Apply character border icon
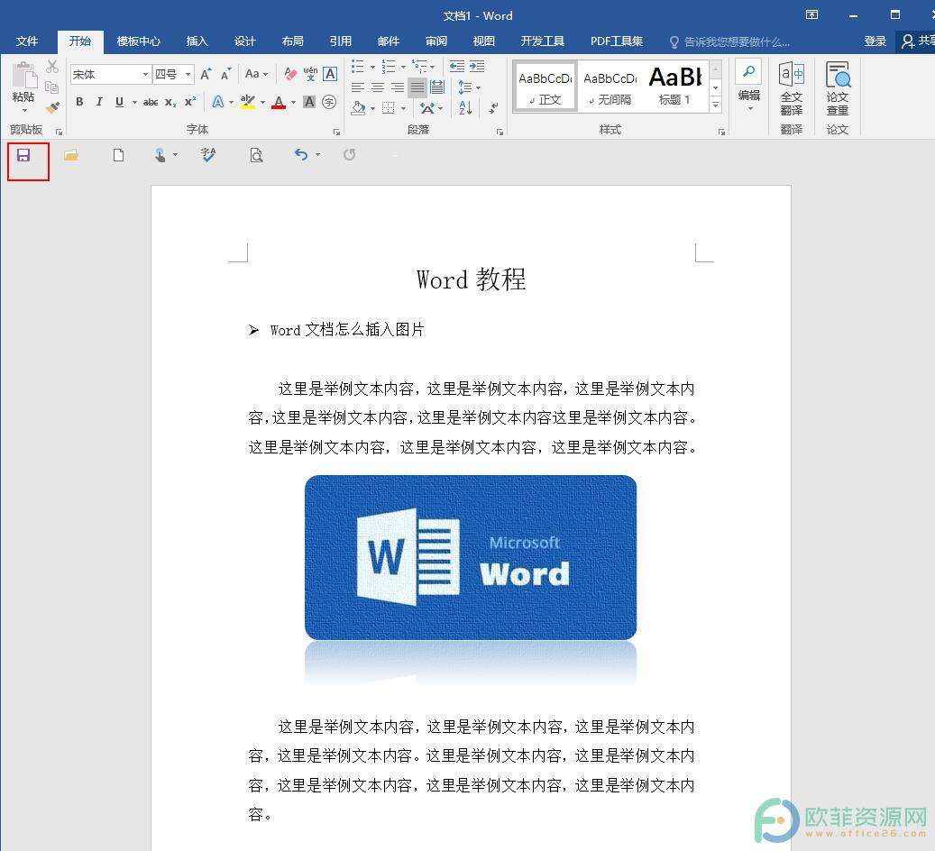 point(330,74)
